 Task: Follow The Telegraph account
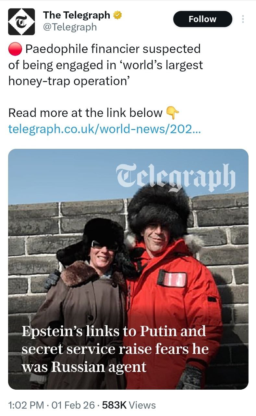(203, 19)
